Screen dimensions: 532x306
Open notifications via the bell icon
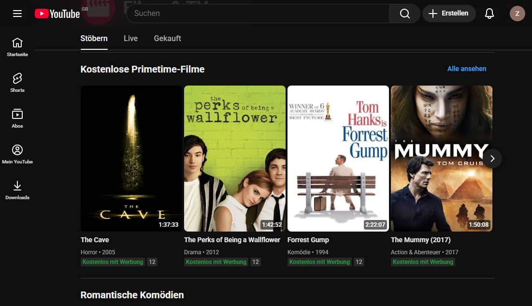coord(489,13)
